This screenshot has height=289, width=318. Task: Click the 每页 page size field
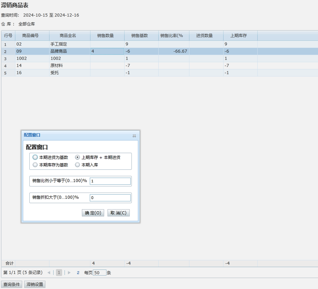pyautogui.click(x=100, y=273)
